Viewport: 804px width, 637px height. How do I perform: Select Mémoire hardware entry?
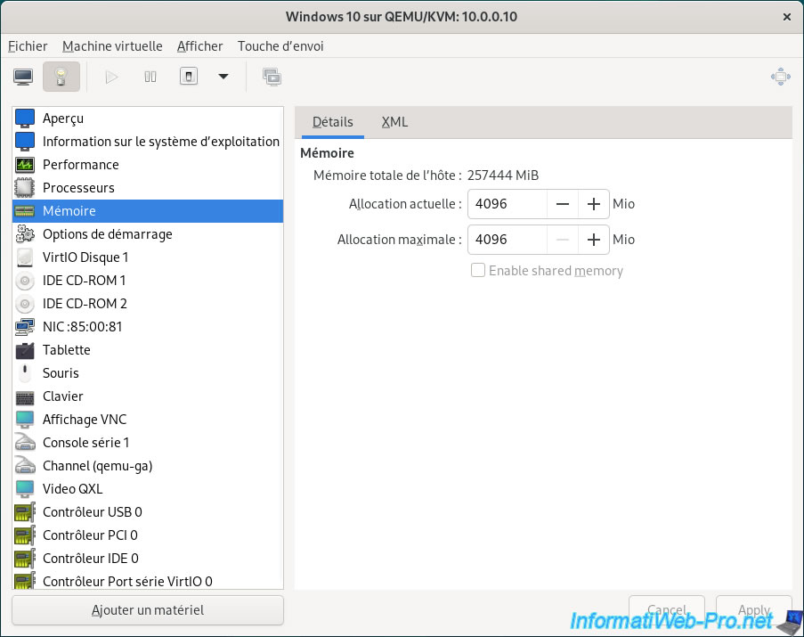click(148, 211)
